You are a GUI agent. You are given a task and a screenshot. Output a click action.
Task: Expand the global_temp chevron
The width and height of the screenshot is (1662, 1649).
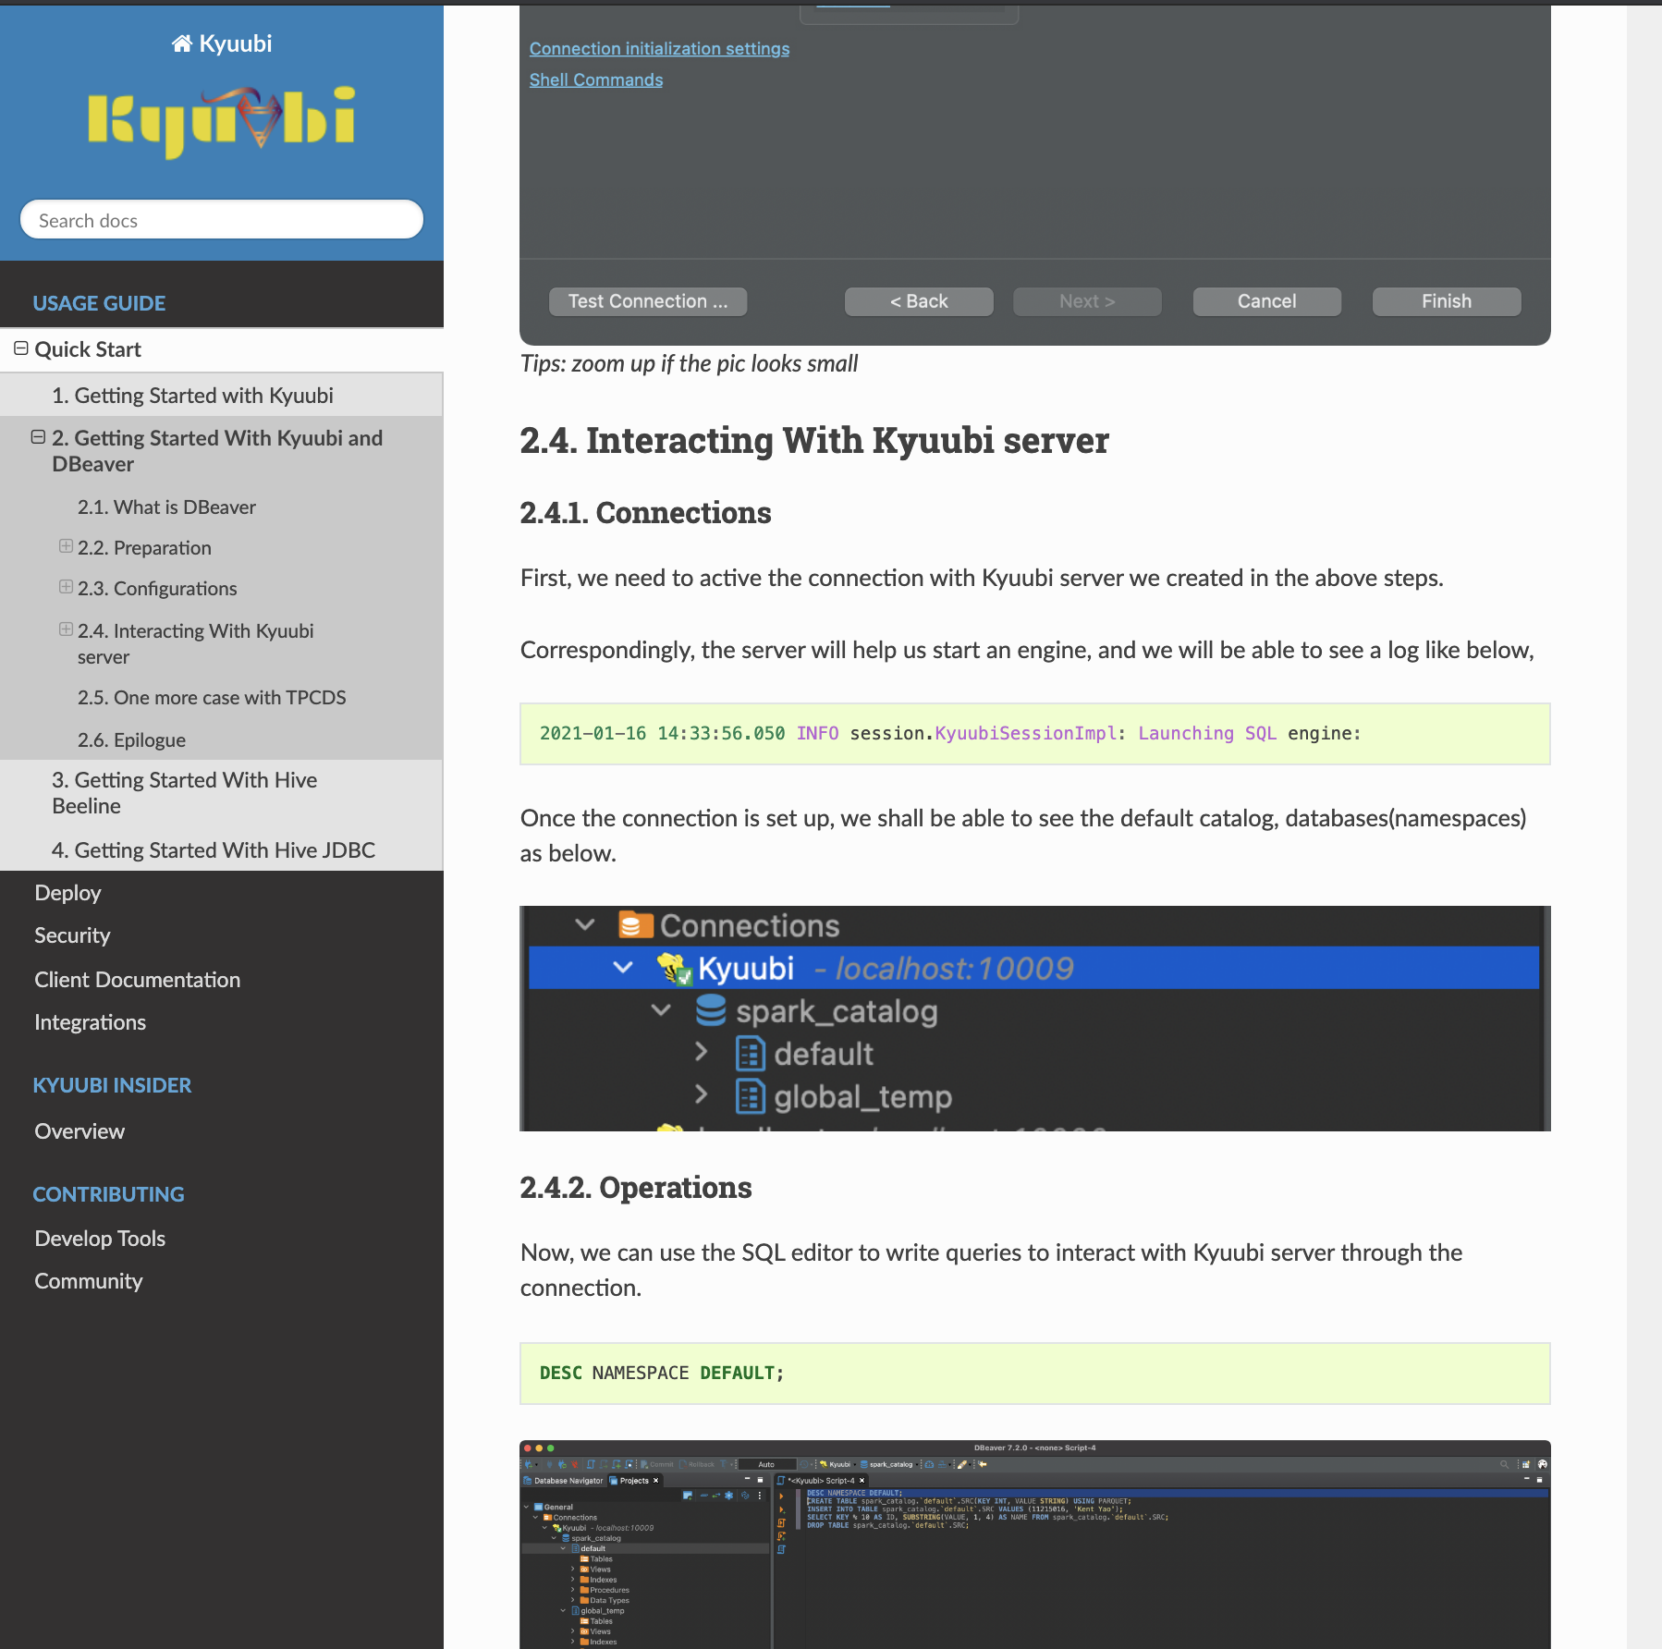(x=701, y=1094)
